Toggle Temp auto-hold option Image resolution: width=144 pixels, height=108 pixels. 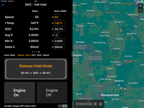coord(28,55)
